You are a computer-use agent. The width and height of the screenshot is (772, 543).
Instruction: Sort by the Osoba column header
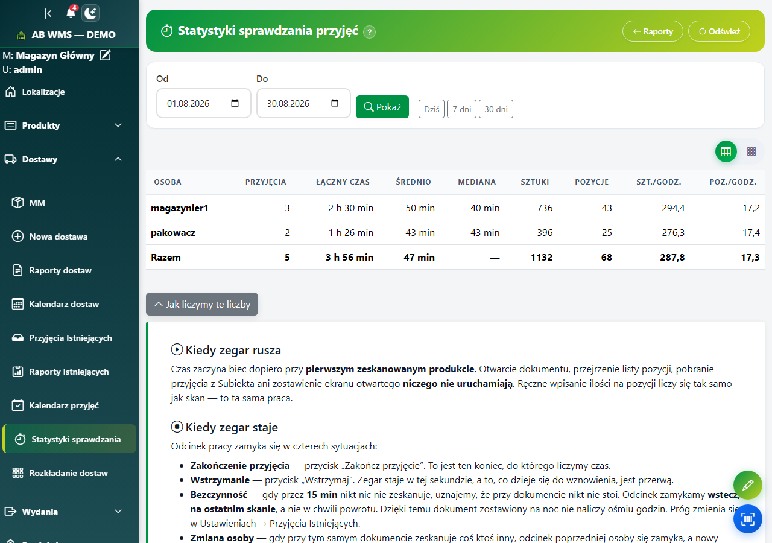[x=168, y=182]
